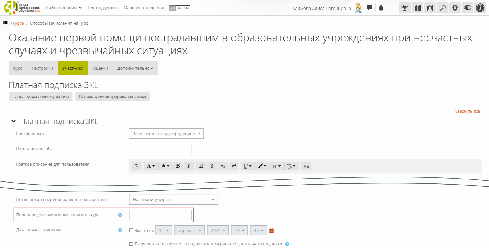Open the redirect after payment dropdown
This screenshot has width=489, height=248.
(173, 200)
